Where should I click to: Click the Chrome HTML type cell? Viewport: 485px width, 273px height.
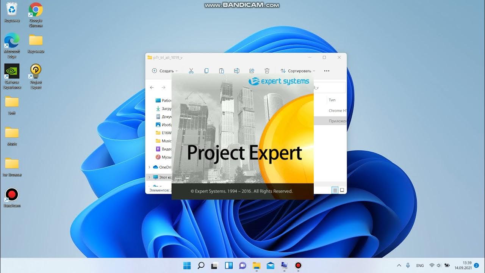point(337,111)
